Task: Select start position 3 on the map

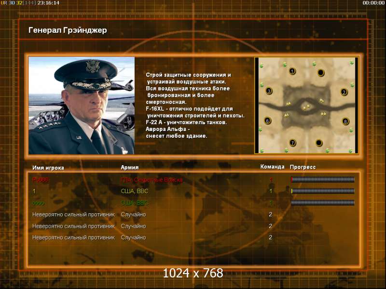Action: (269, 91)
